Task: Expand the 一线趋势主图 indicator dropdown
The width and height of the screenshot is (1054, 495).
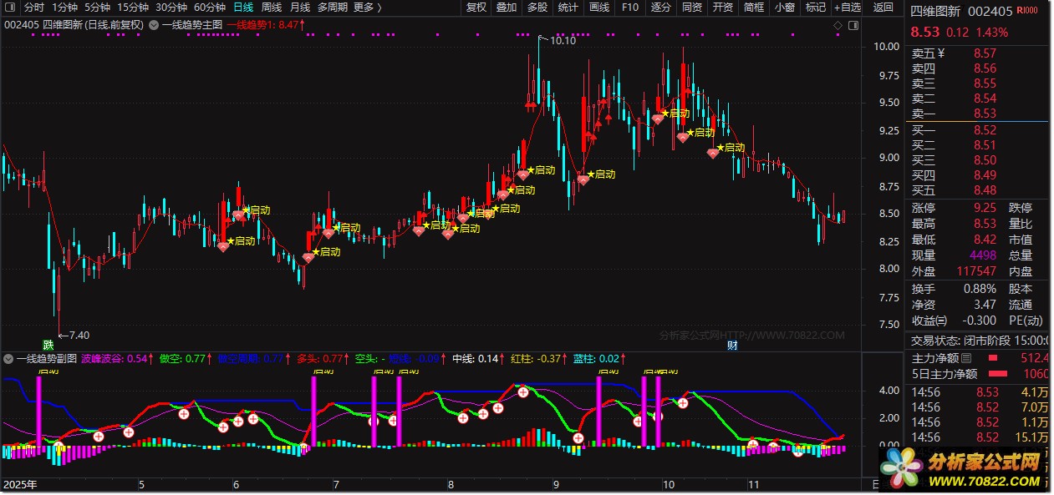Action: click(153, 25)
